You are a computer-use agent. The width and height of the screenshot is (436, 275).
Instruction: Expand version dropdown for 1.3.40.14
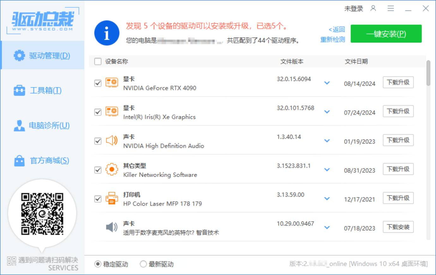point(327,141)
